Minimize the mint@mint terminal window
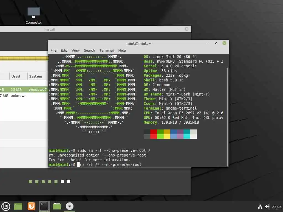This screenshot has width=283, height=212. (208, 43)
